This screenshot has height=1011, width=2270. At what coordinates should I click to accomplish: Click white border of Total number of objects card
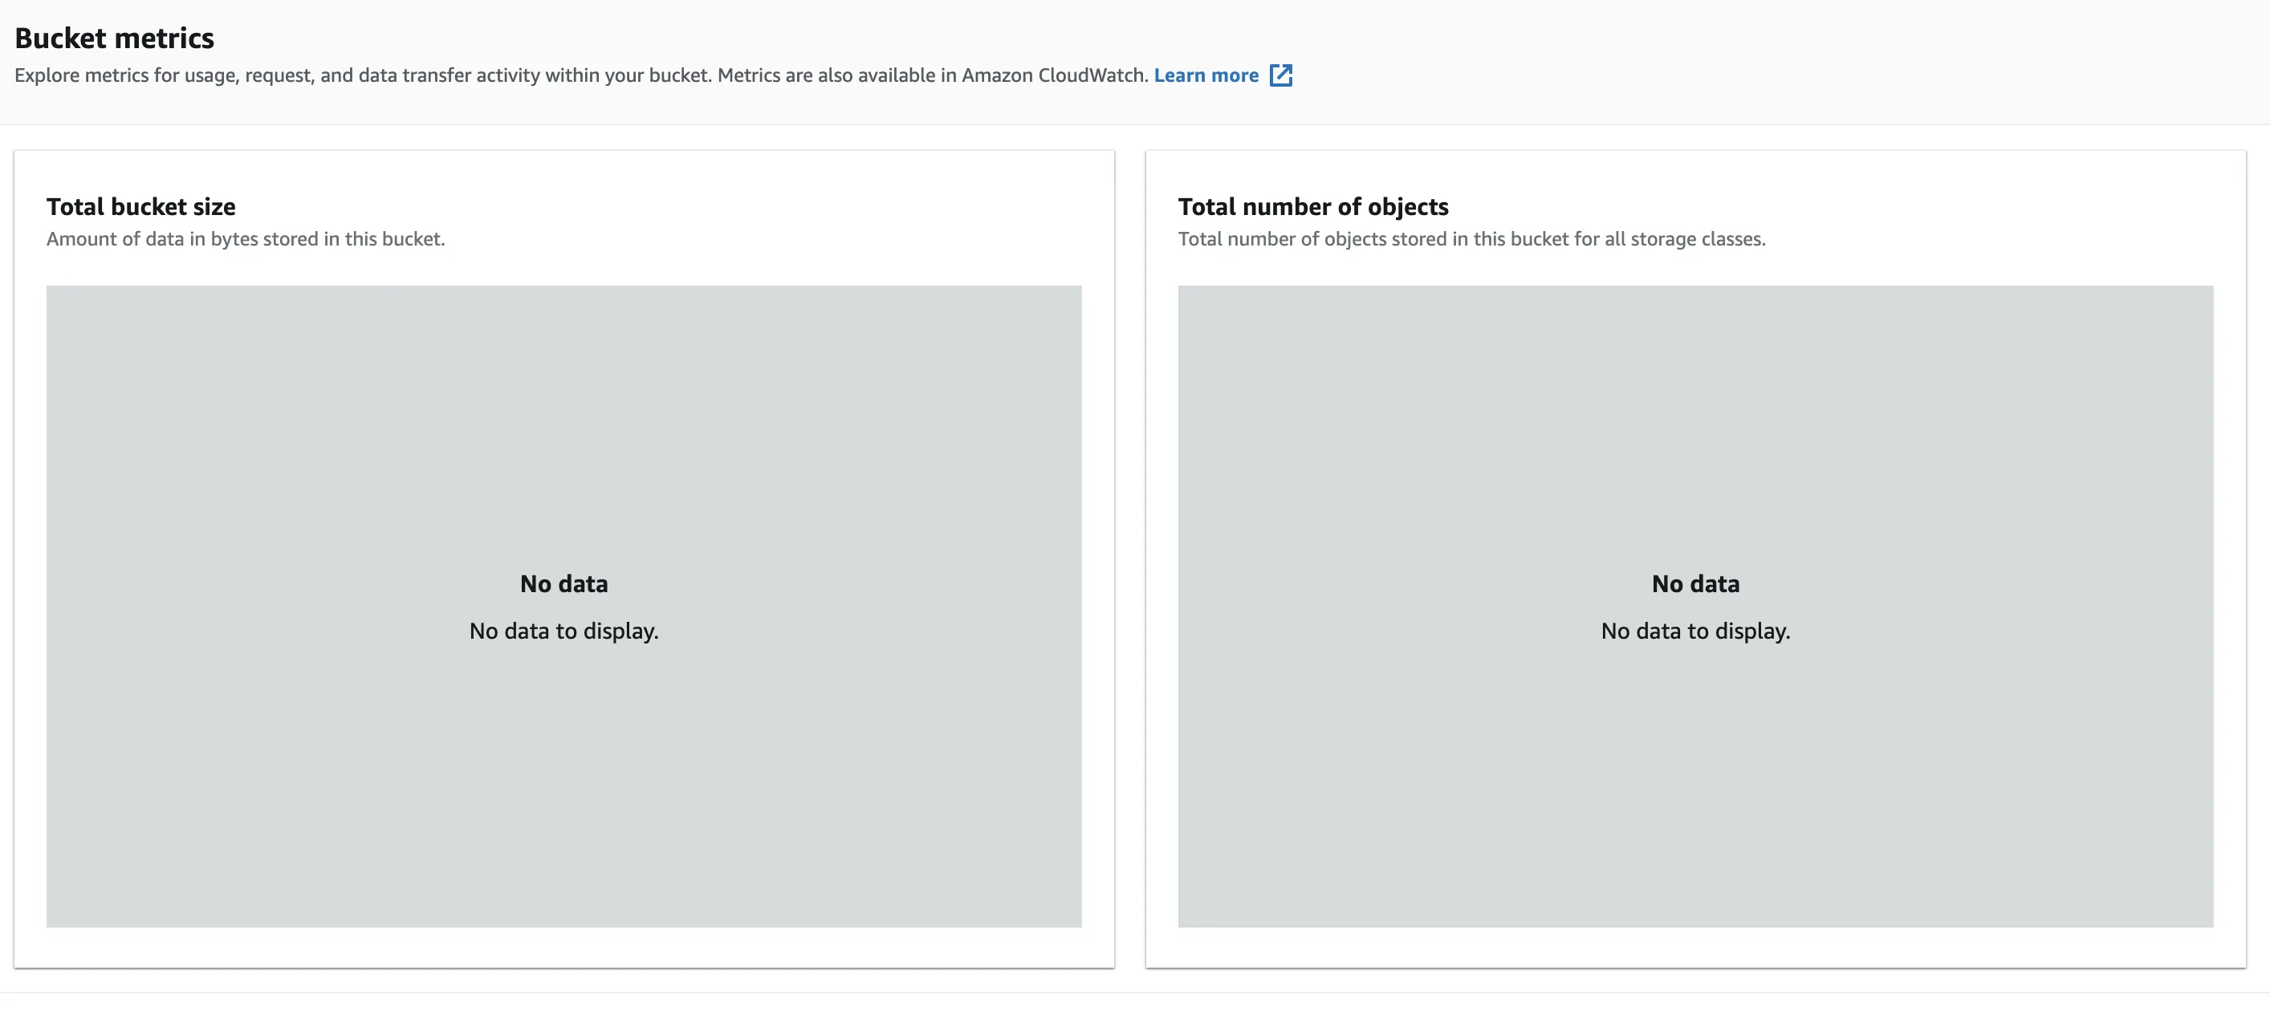tap(1695, 948)
